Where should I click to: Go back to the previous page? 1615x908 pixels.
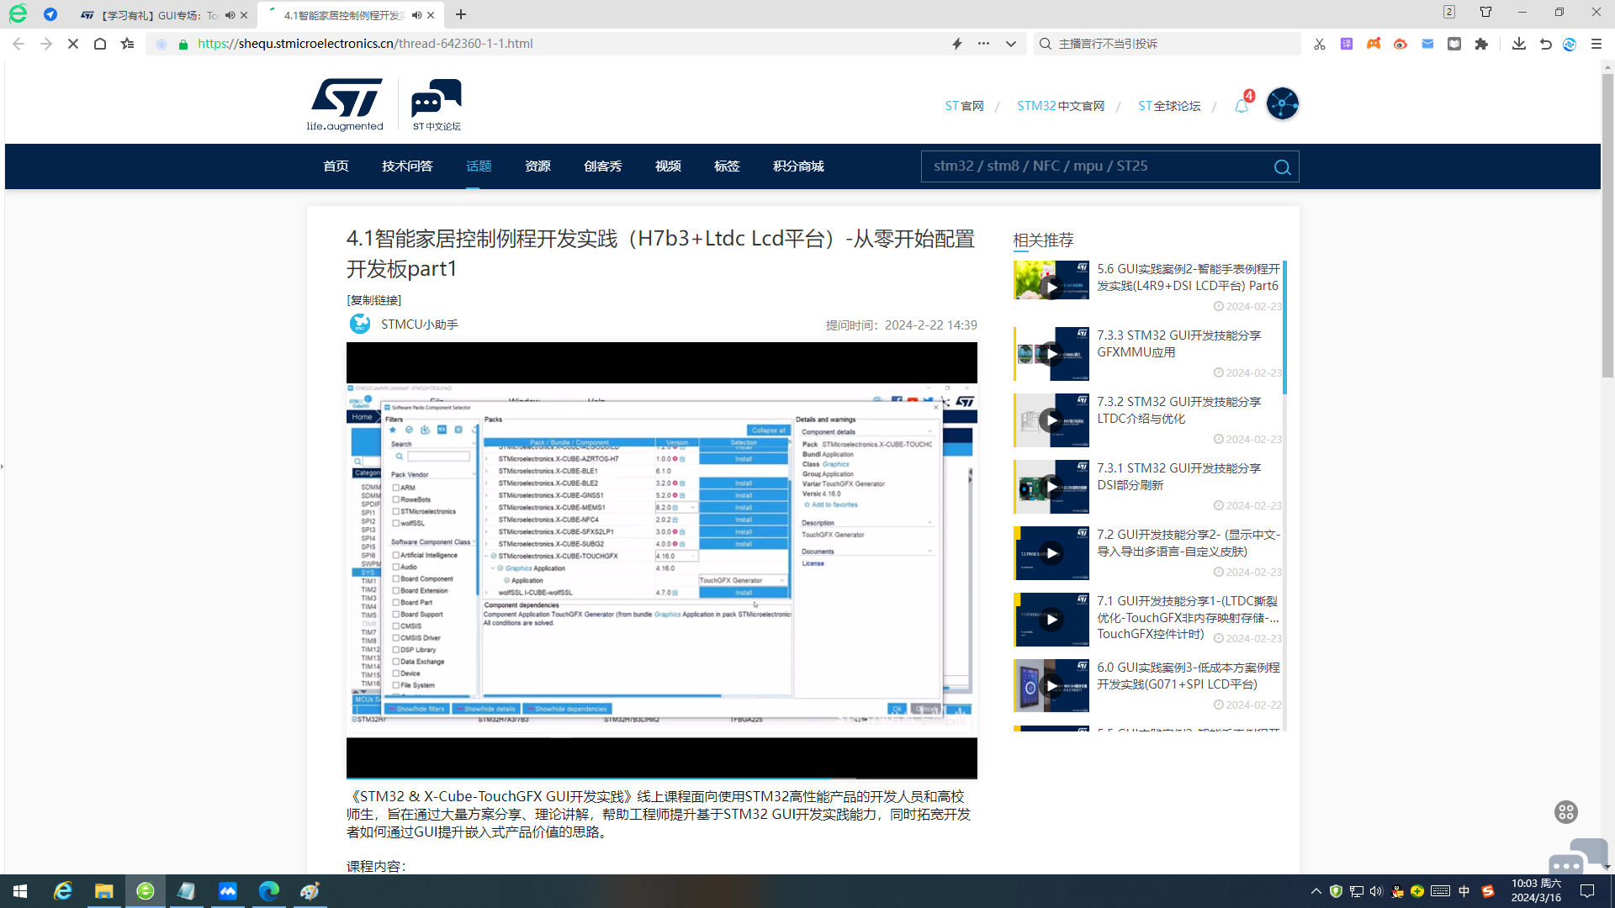19,44
